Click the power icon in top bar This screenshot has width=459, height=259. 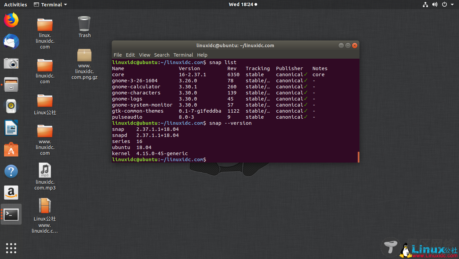[444, 4]
